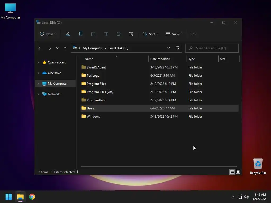
Task: Click My Computer in the address breadcrumb
Action: pyautogui.click(x=92, y=48)
